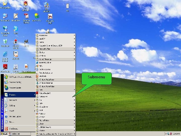This screenshot has width=181, height=136.
Task: Launch Internet Explorer from Programs submenu
Action: tap(56, 62)
